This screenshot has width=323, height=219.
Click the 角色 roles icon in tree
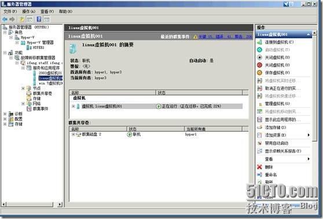11,32
